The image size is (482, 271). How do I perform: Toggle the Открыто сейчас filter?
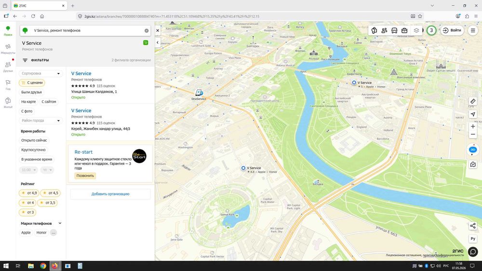(x=34, y=140)
